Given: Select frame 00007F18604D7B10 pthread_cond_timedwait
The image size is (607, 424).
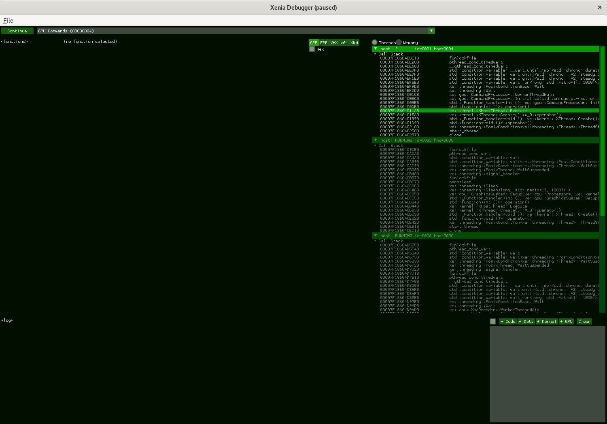Looking at the screenshot, I should tap(489, 277).
